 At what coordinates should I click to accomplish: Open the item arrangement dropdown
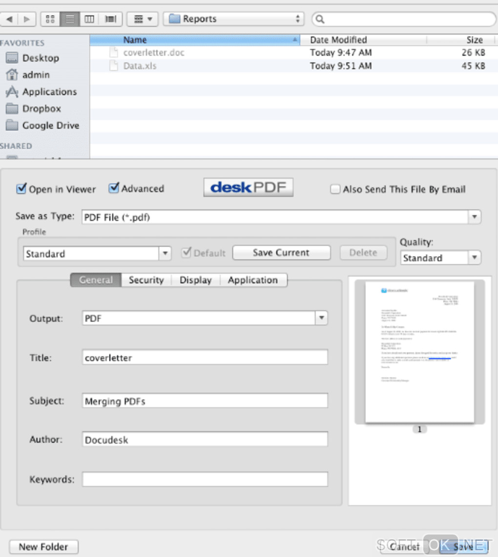click(x=143, y=19)
